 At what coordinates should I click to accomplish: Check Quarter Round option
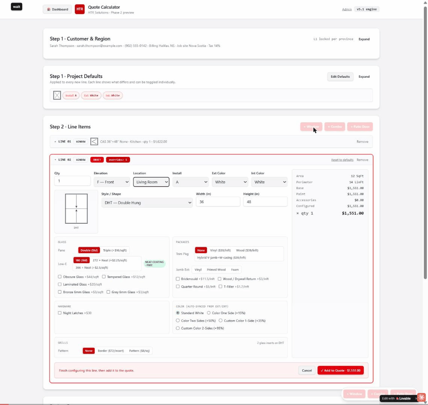[178, 286]
